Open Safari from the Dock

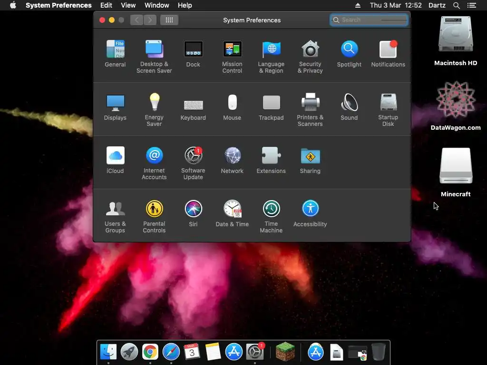[x=171, y=352]
